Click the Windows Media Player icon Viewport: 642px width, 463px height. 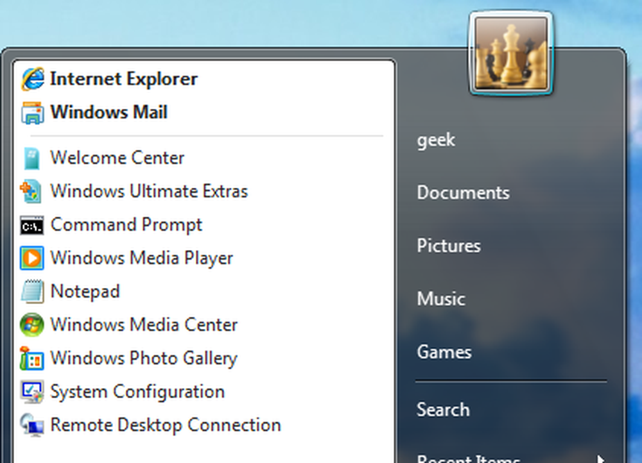32,258
